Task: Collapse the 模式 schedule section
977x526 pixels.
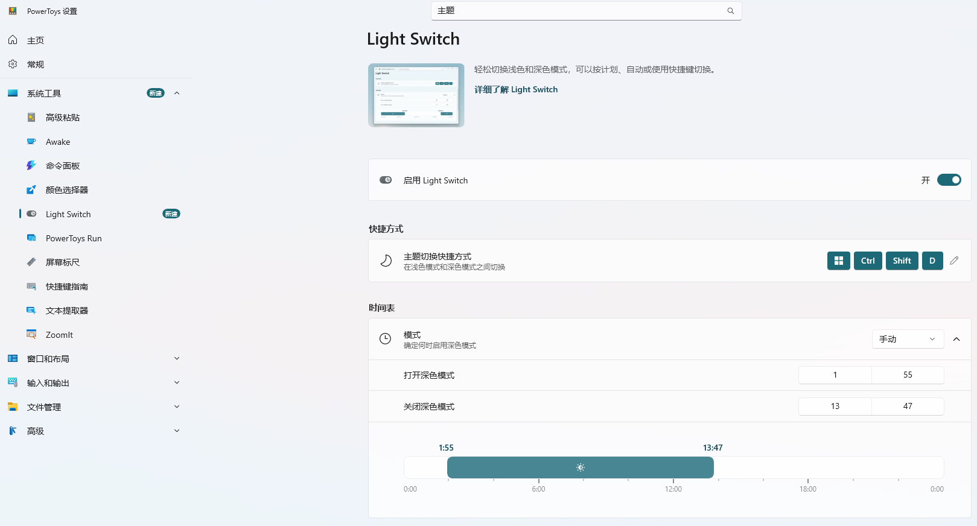Action: pyautogui.click(x=956, y=339)
